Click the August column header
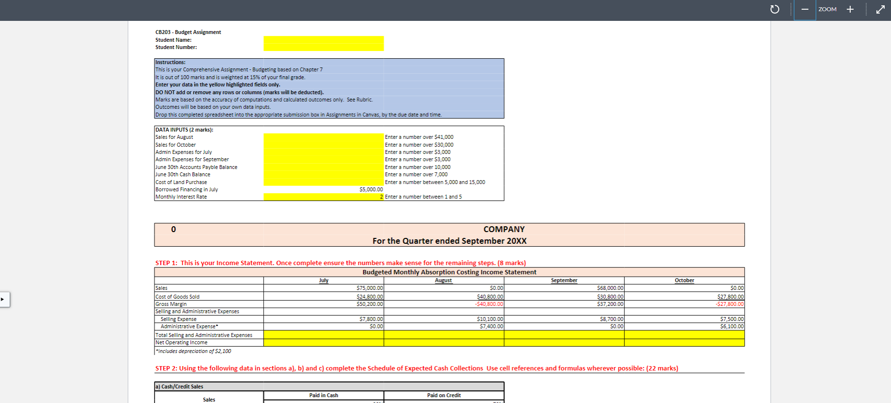The image size is (891, 403). pos(443,280)
